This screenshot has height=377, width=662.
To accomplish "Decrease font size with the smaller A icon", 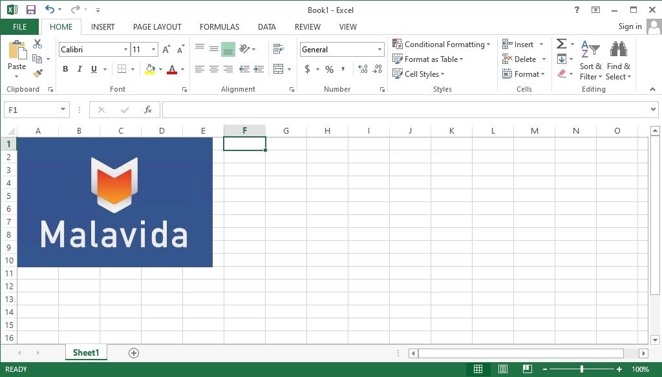I will tap(181, 49).
